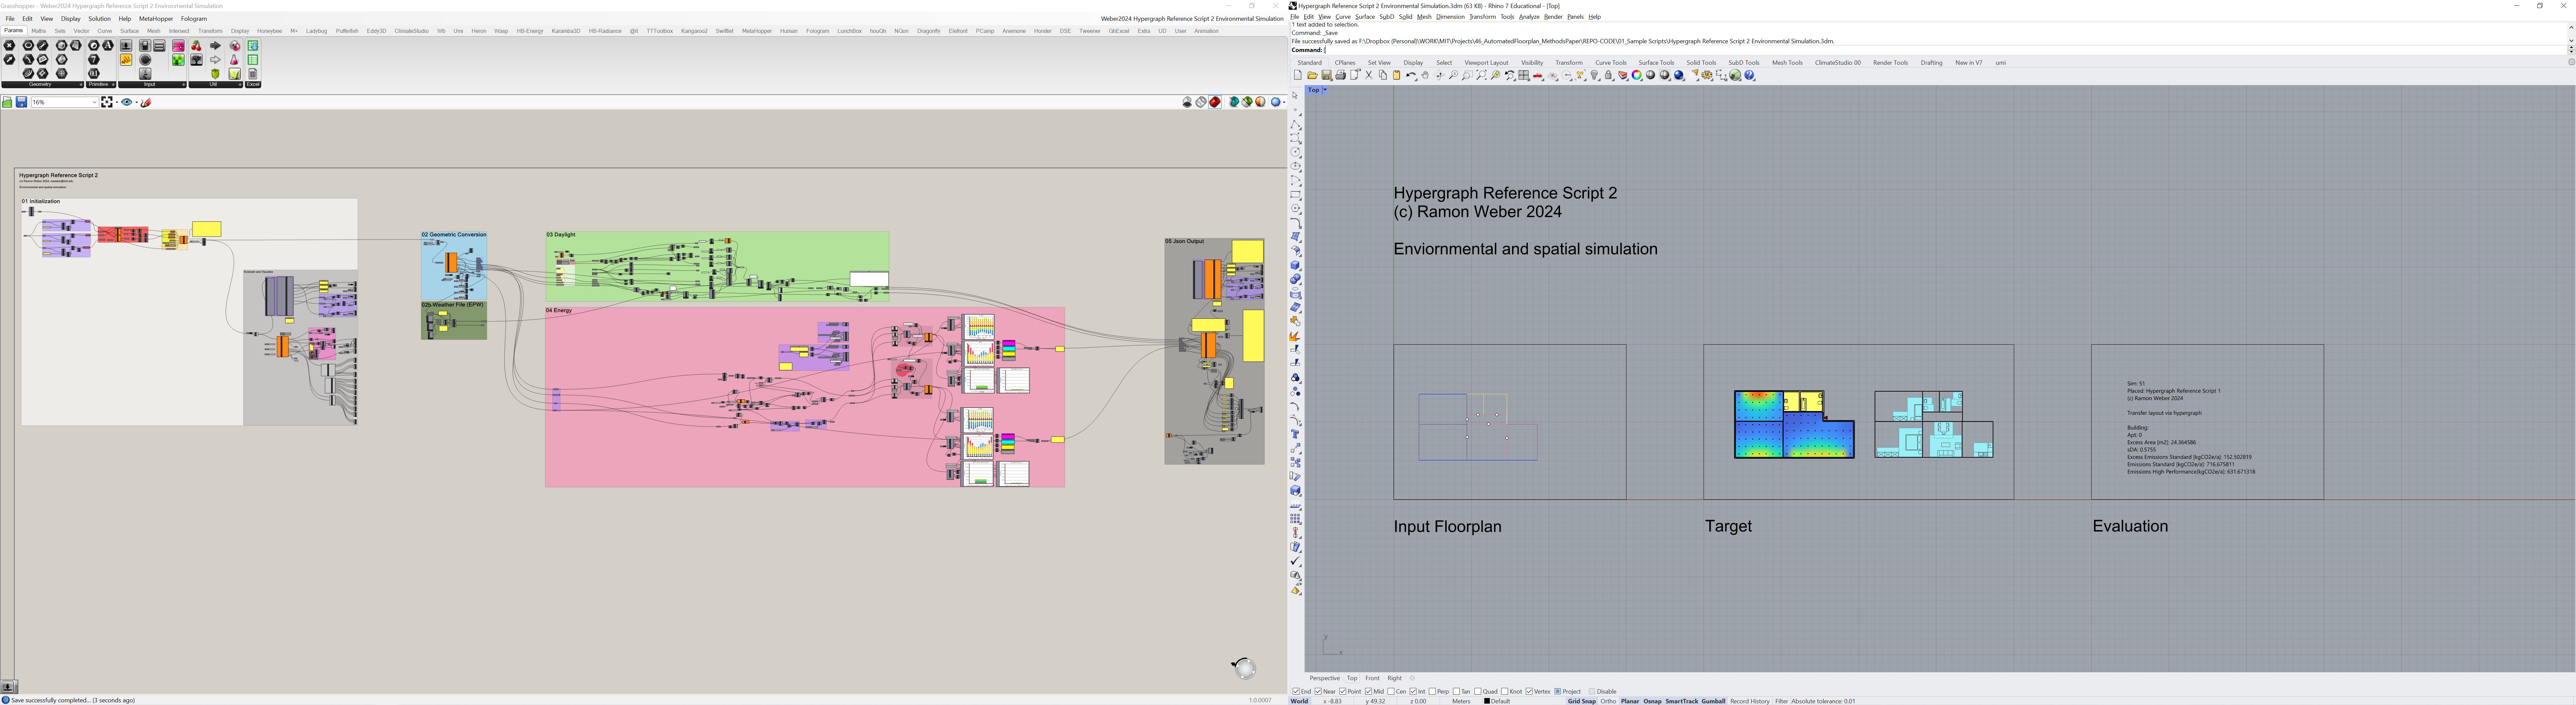Open the Top viewport title dropdown arrow
The image size is (2576, 705).
1325,90
